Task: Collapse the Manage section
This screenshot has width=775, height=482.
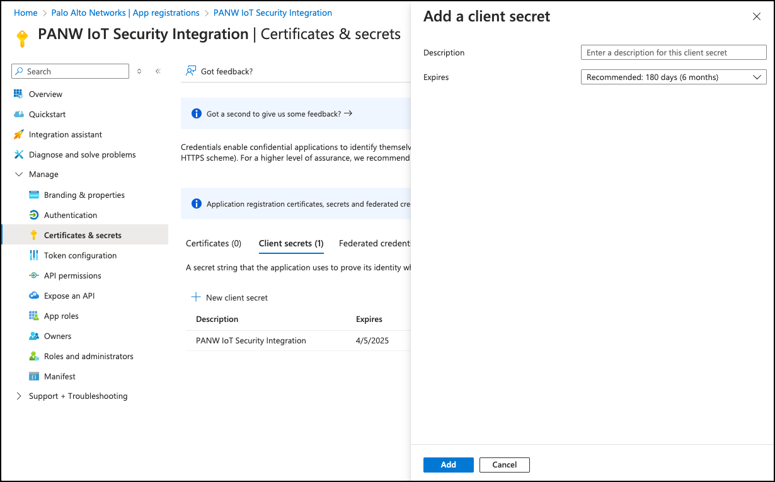Action: [x=18, y=175]
